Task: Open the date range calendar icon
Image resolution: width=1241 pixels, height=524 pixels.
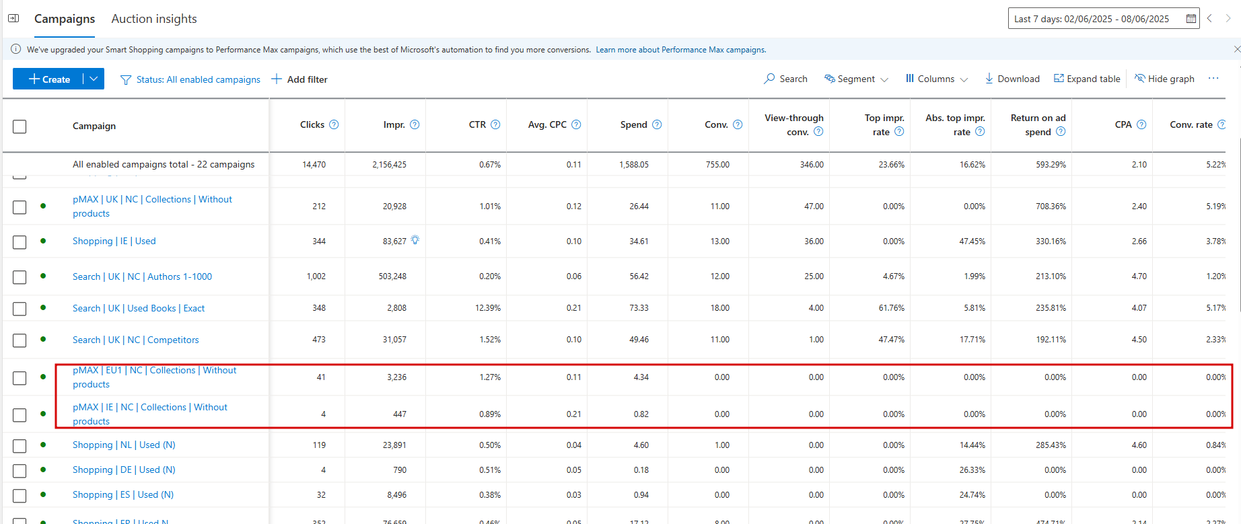Action: coord(1191,19)
